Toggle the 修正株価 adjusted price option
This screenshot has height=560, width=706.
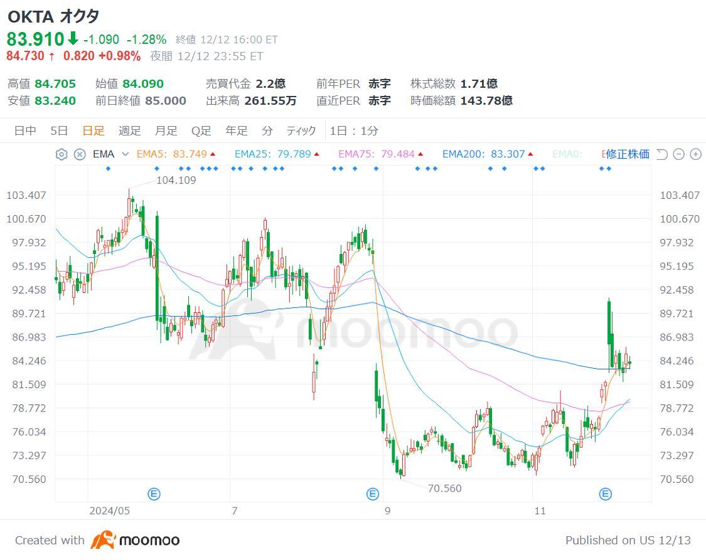[x=627, y=154]
